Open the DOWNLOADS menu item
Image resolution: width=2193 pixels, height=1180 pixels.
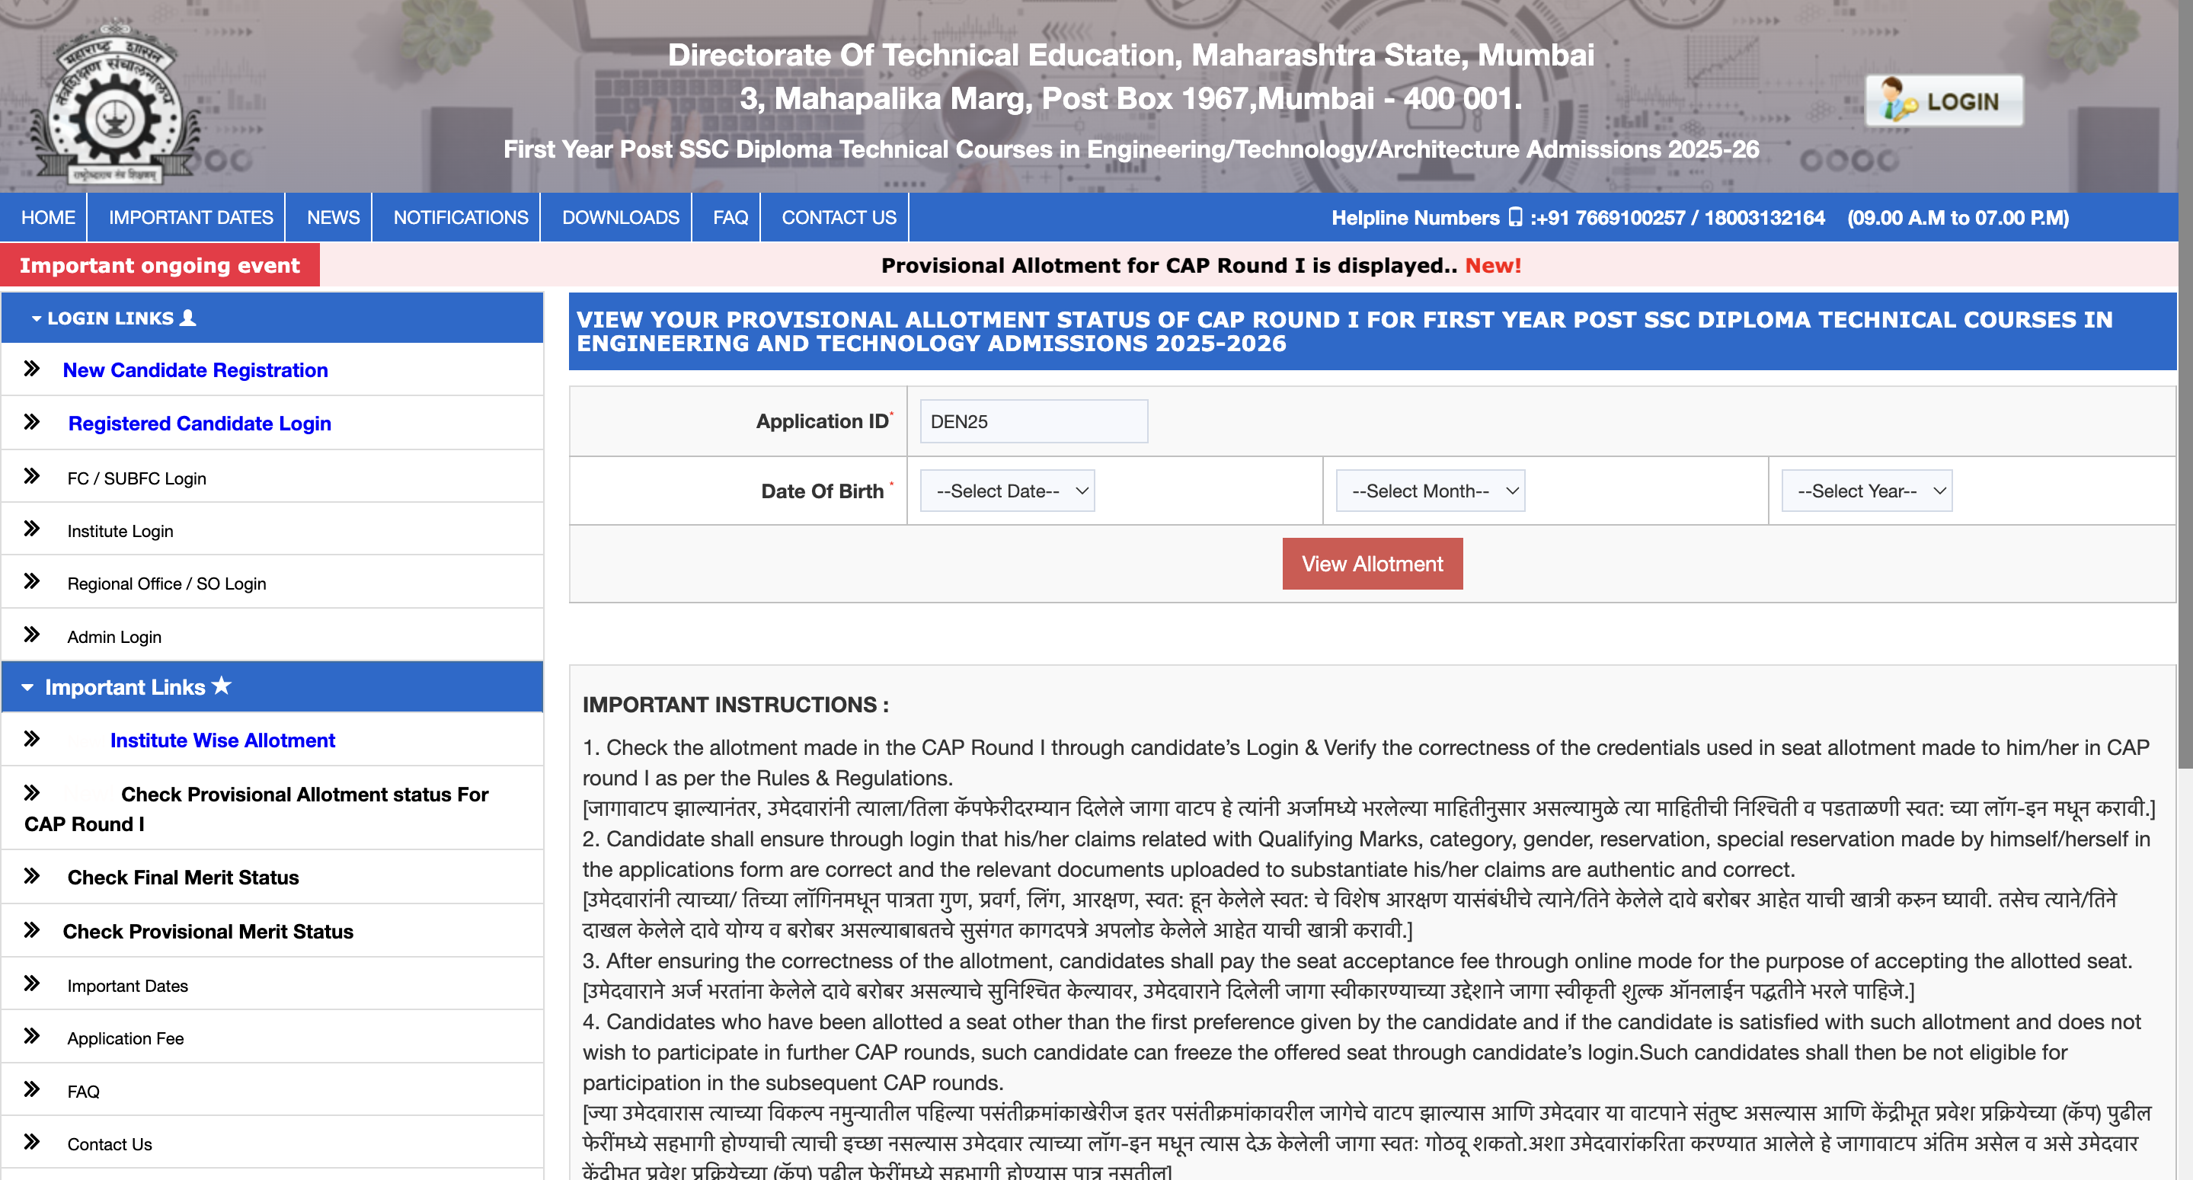[621, 217]
